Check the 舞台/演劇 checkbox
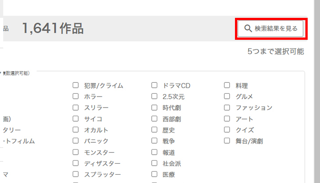 pos(227,141)
